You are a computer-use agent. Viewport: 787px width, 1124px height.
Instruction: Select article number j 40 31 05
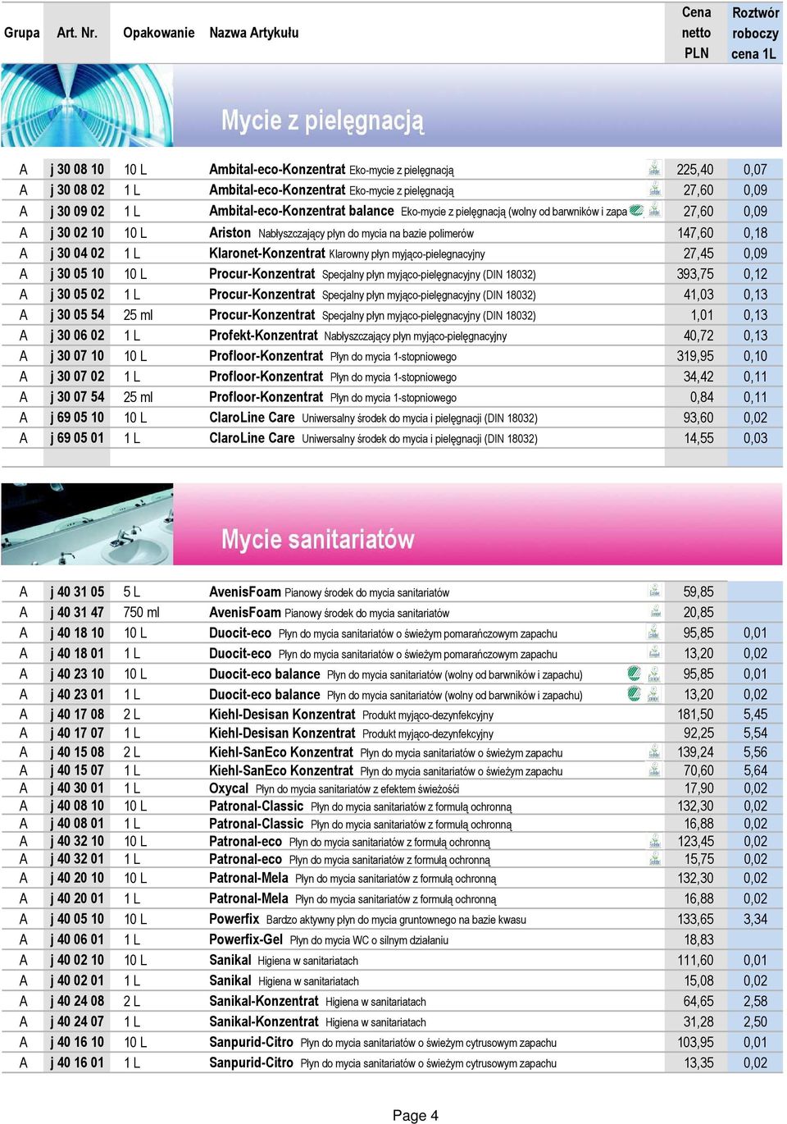77,592
